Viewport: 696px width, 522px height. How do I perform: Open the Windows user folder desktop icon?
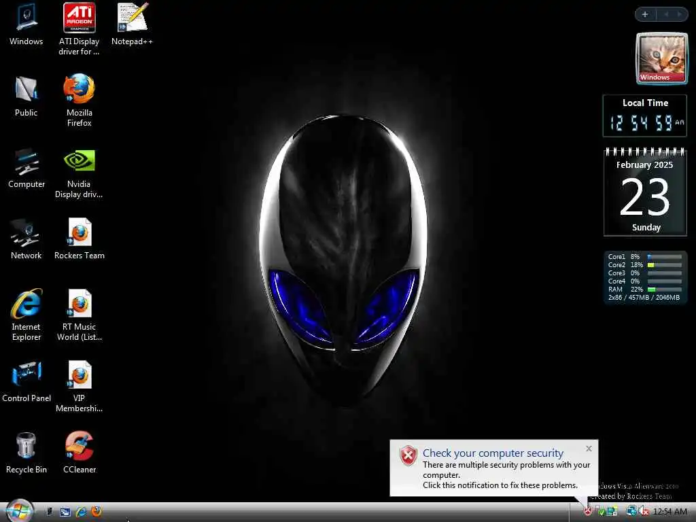[27, 24]
